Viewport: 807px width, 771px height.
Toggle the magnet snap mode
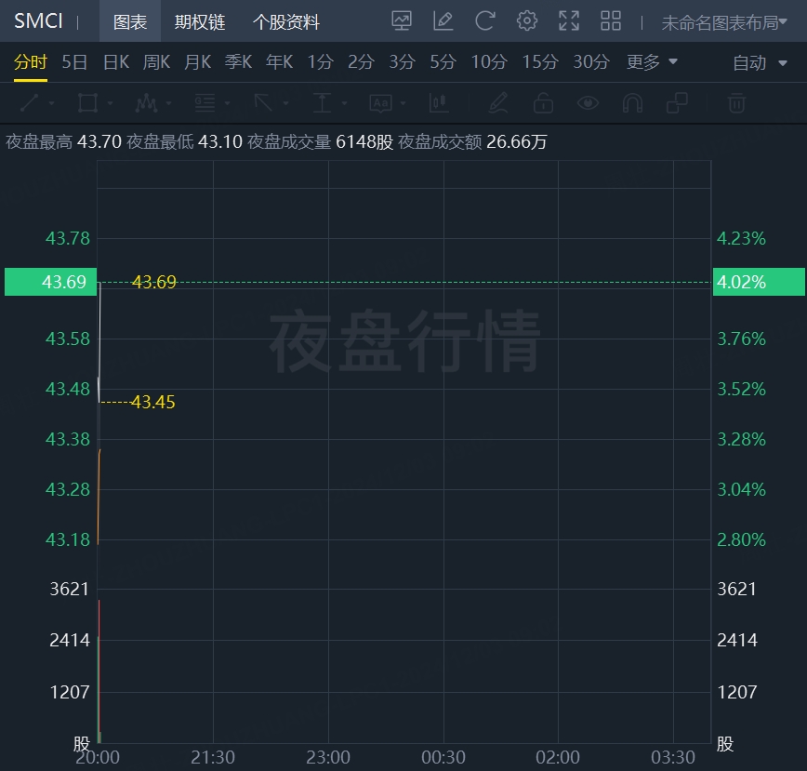point(632,103)
